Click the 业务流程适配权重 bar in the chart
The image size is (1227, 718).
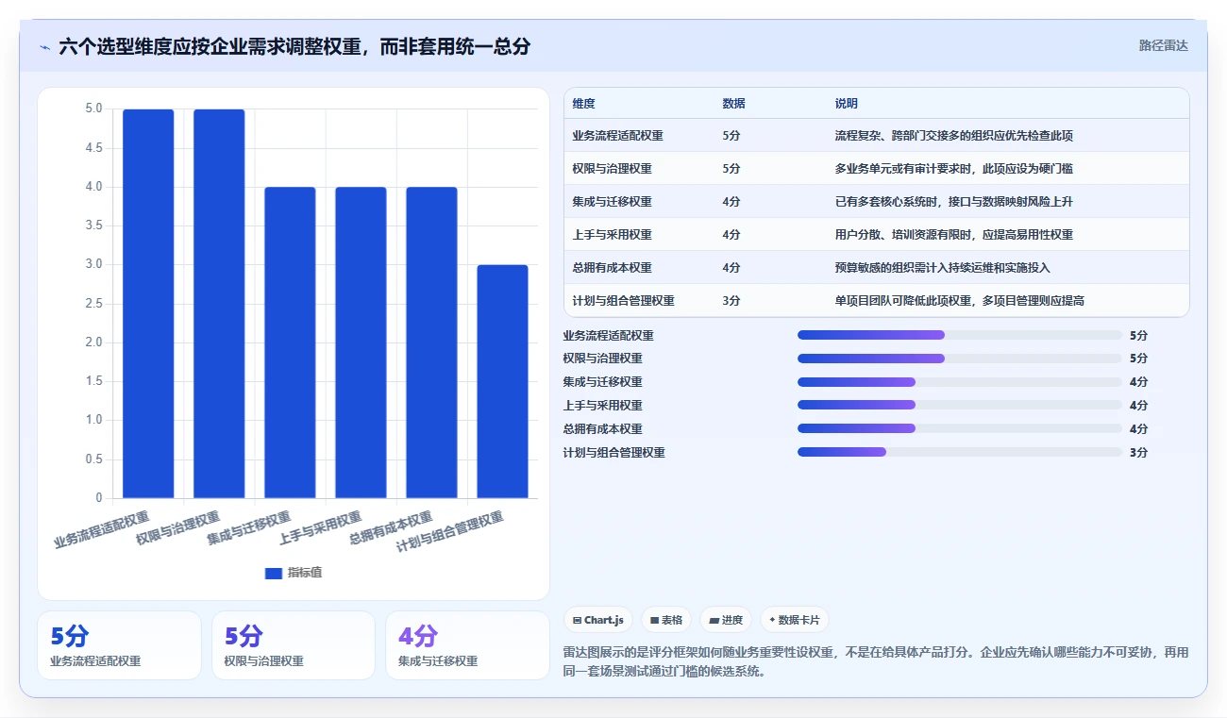pos(148,304)
